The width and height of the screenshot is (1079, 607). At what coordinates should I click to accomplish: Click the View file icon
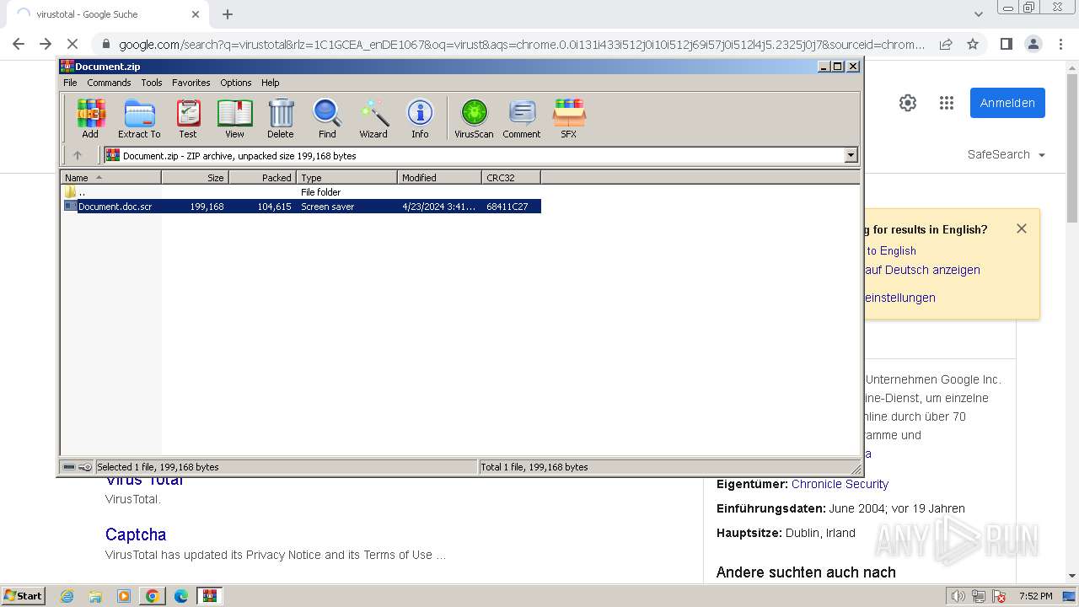point(234,118)
